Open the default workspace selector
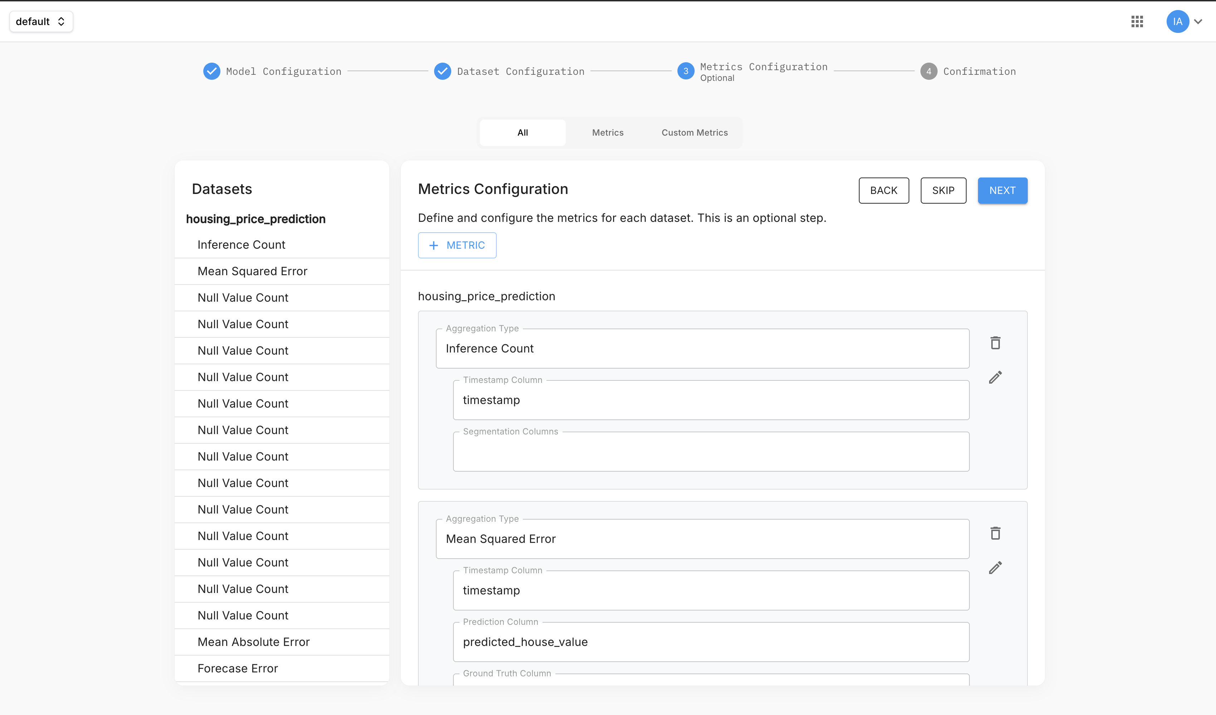Image resolution: width=1216 pixels, height=715 pixels. (x=41, y=21)
